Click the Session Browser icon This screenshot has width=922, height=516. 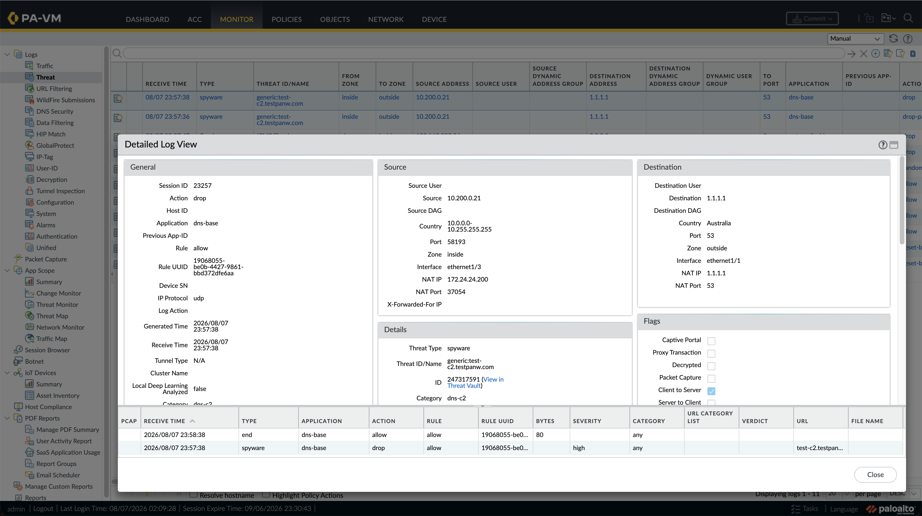point(18,350)
